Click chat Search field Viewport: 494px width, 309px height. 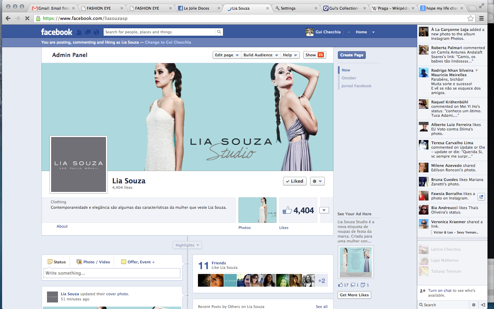(x=443, y=305)
